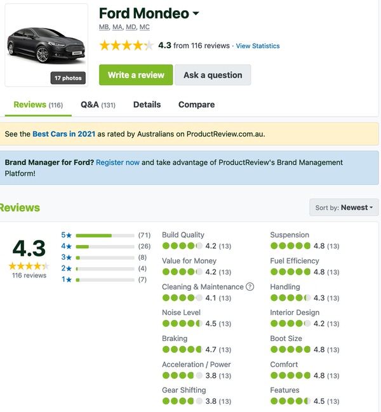Open the 17 photos badge
381x412 pixels.
(68, 78)
